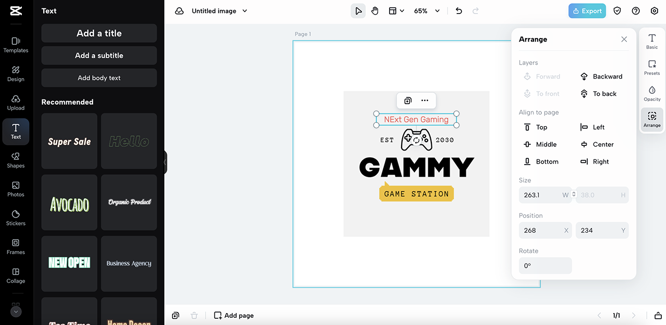
Task: Click Add body text button
Action: coord(99,78)
